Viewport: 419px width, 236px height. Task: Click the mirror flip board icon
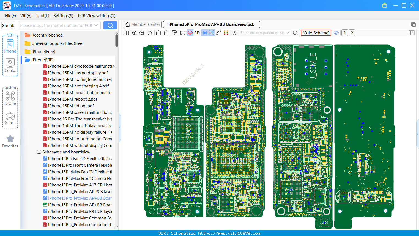[183, 33]
